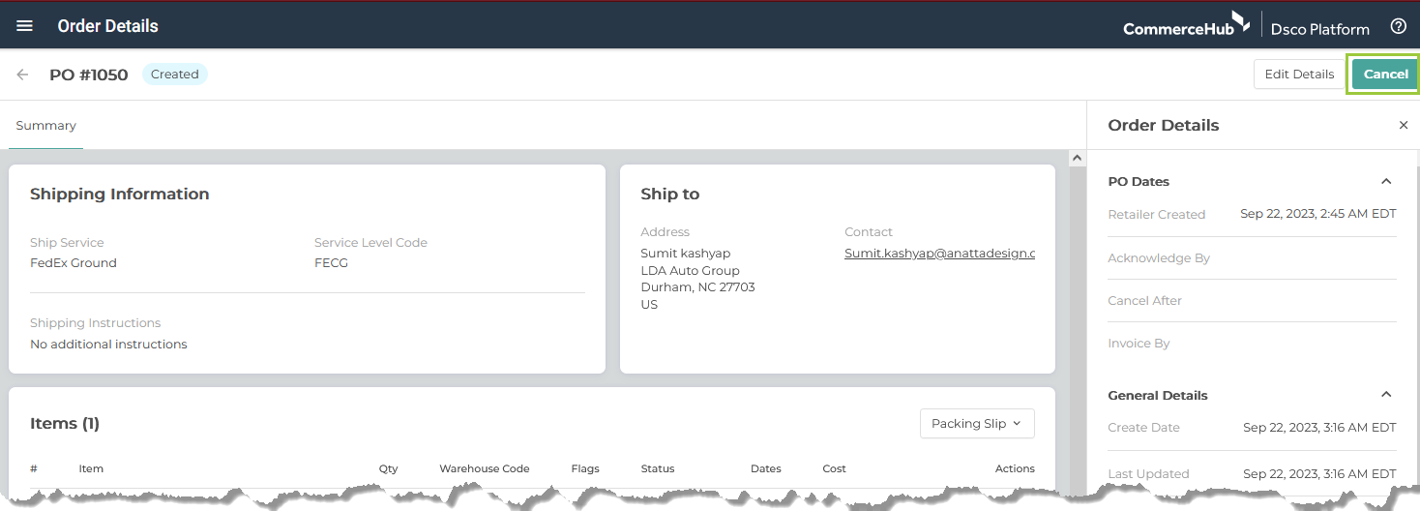
Task: Click the help question mark icon
Action: [1398, 26]
